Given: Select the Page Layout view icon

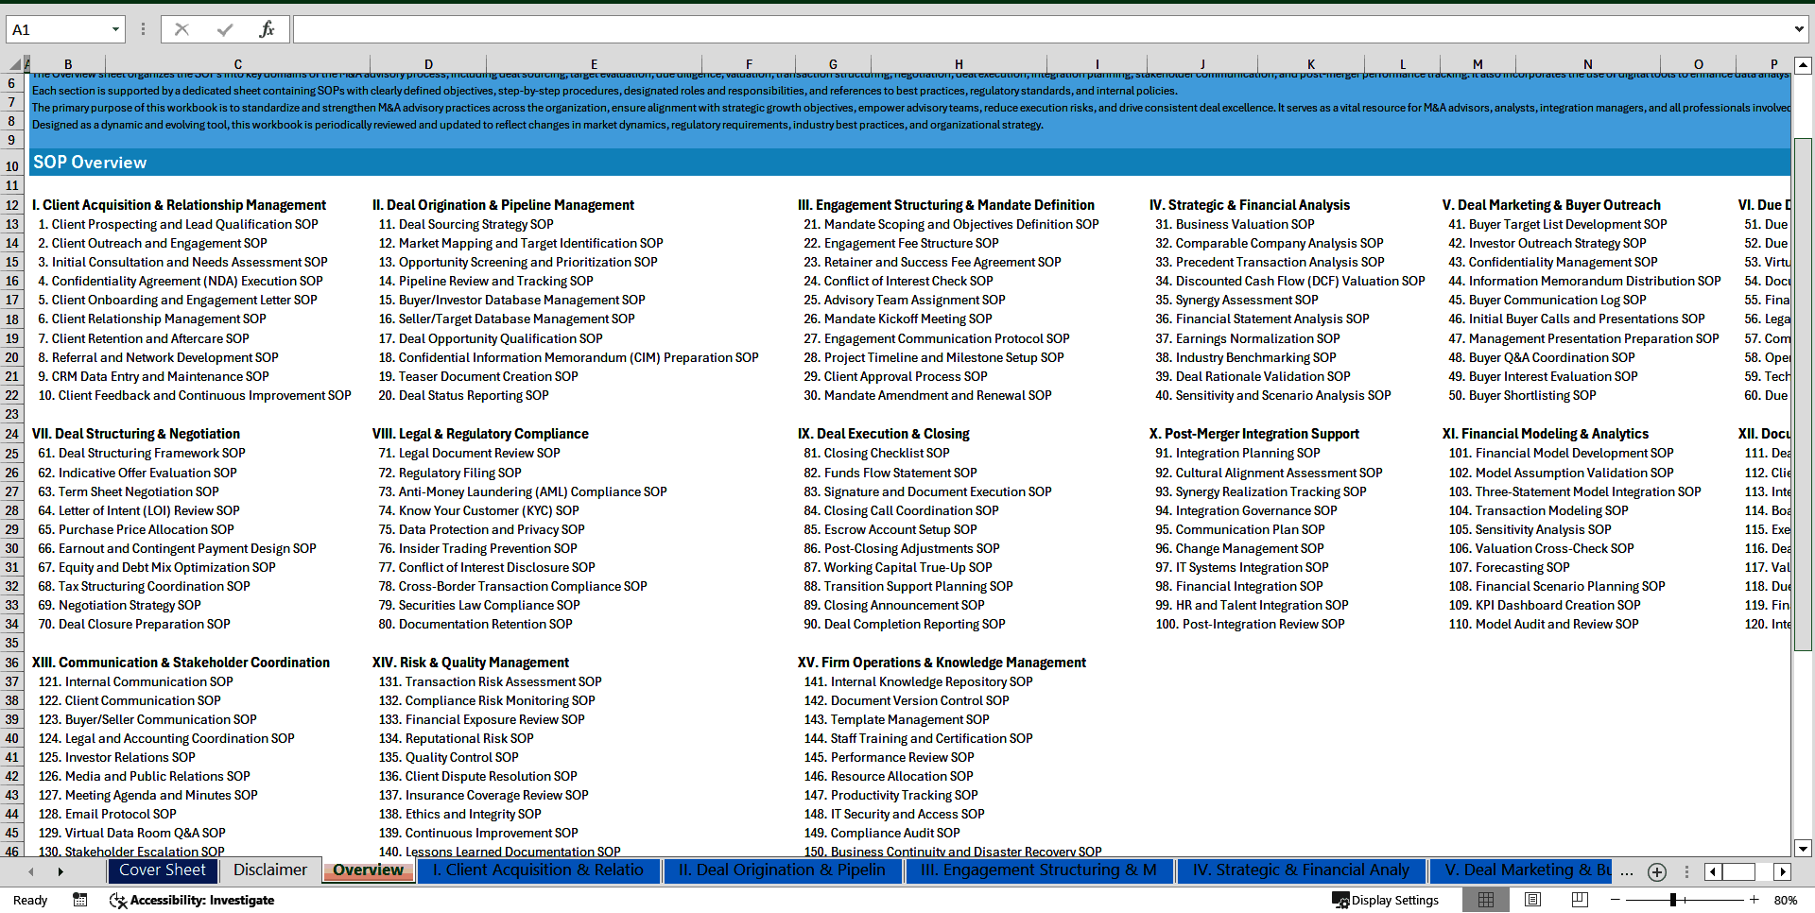Looking at the screenshot, I should (1532, 900).
